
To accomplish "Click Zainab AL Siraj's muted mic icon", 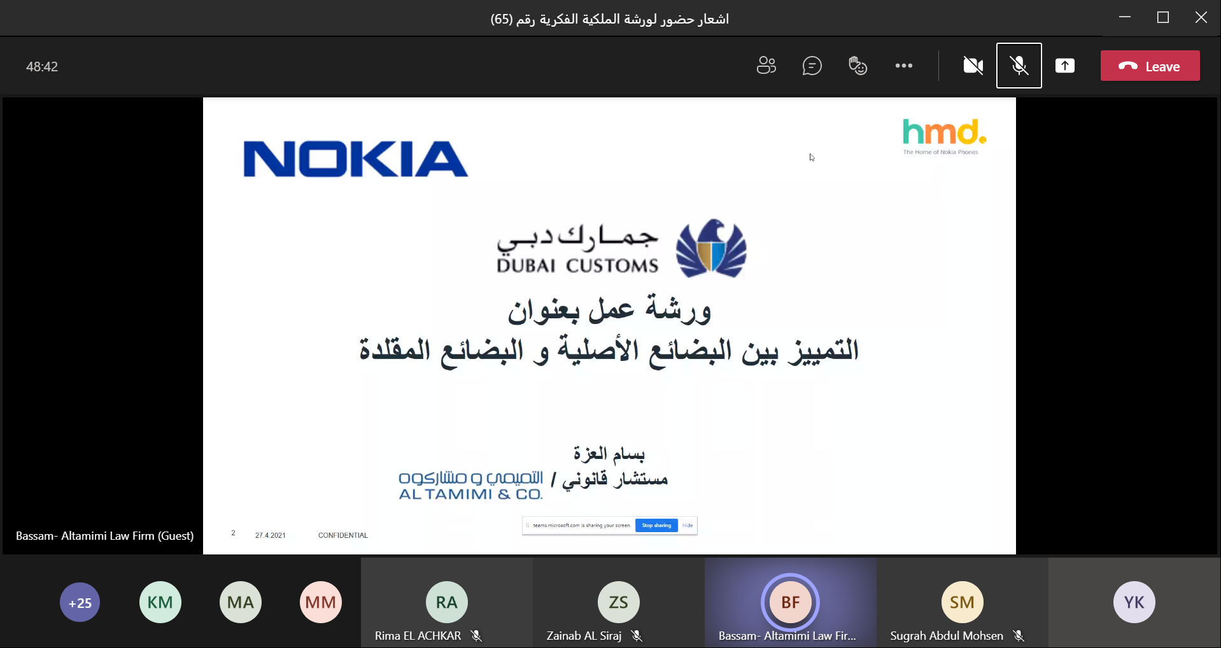I will coord(637,635).
